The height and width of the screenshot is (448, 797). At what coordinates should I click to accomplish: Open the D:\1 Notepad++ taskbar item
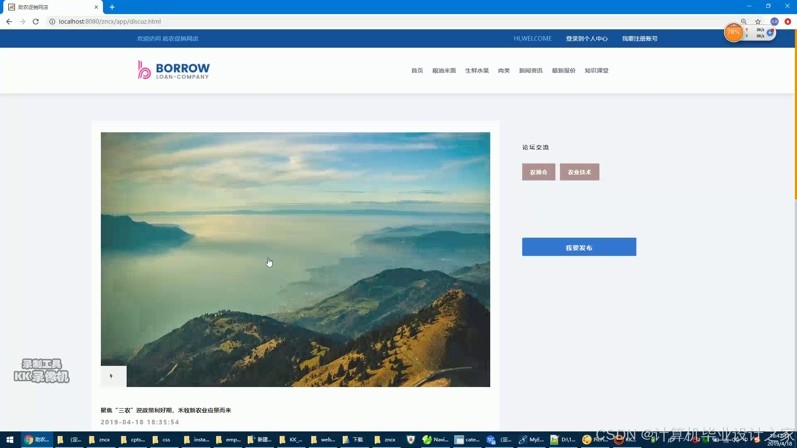pyautogui.click(x=563, y=440)
